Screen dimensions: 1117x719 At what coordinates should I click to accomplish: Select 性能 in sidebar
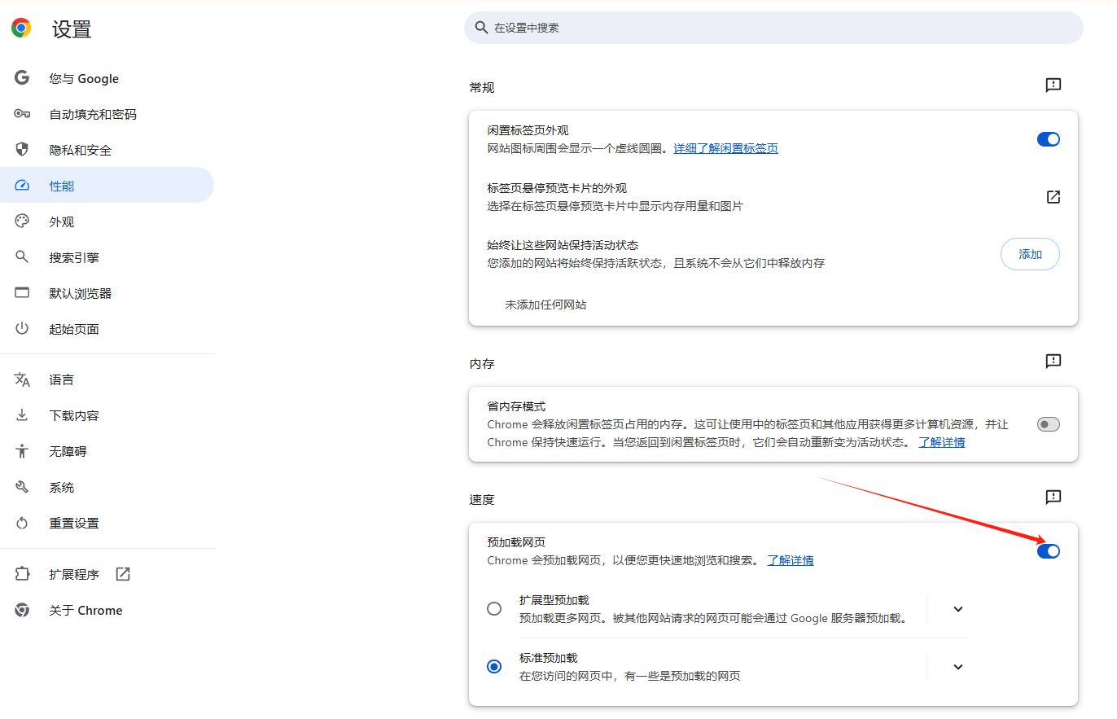(107, 186)
